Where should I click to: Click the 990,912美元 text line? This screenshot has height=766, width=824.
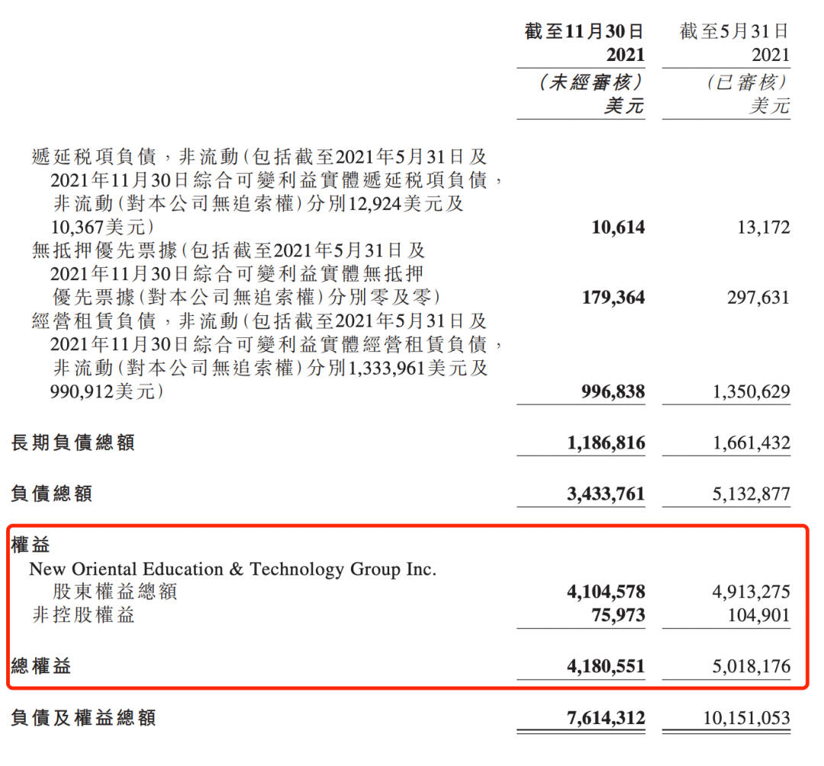(108, 391)
